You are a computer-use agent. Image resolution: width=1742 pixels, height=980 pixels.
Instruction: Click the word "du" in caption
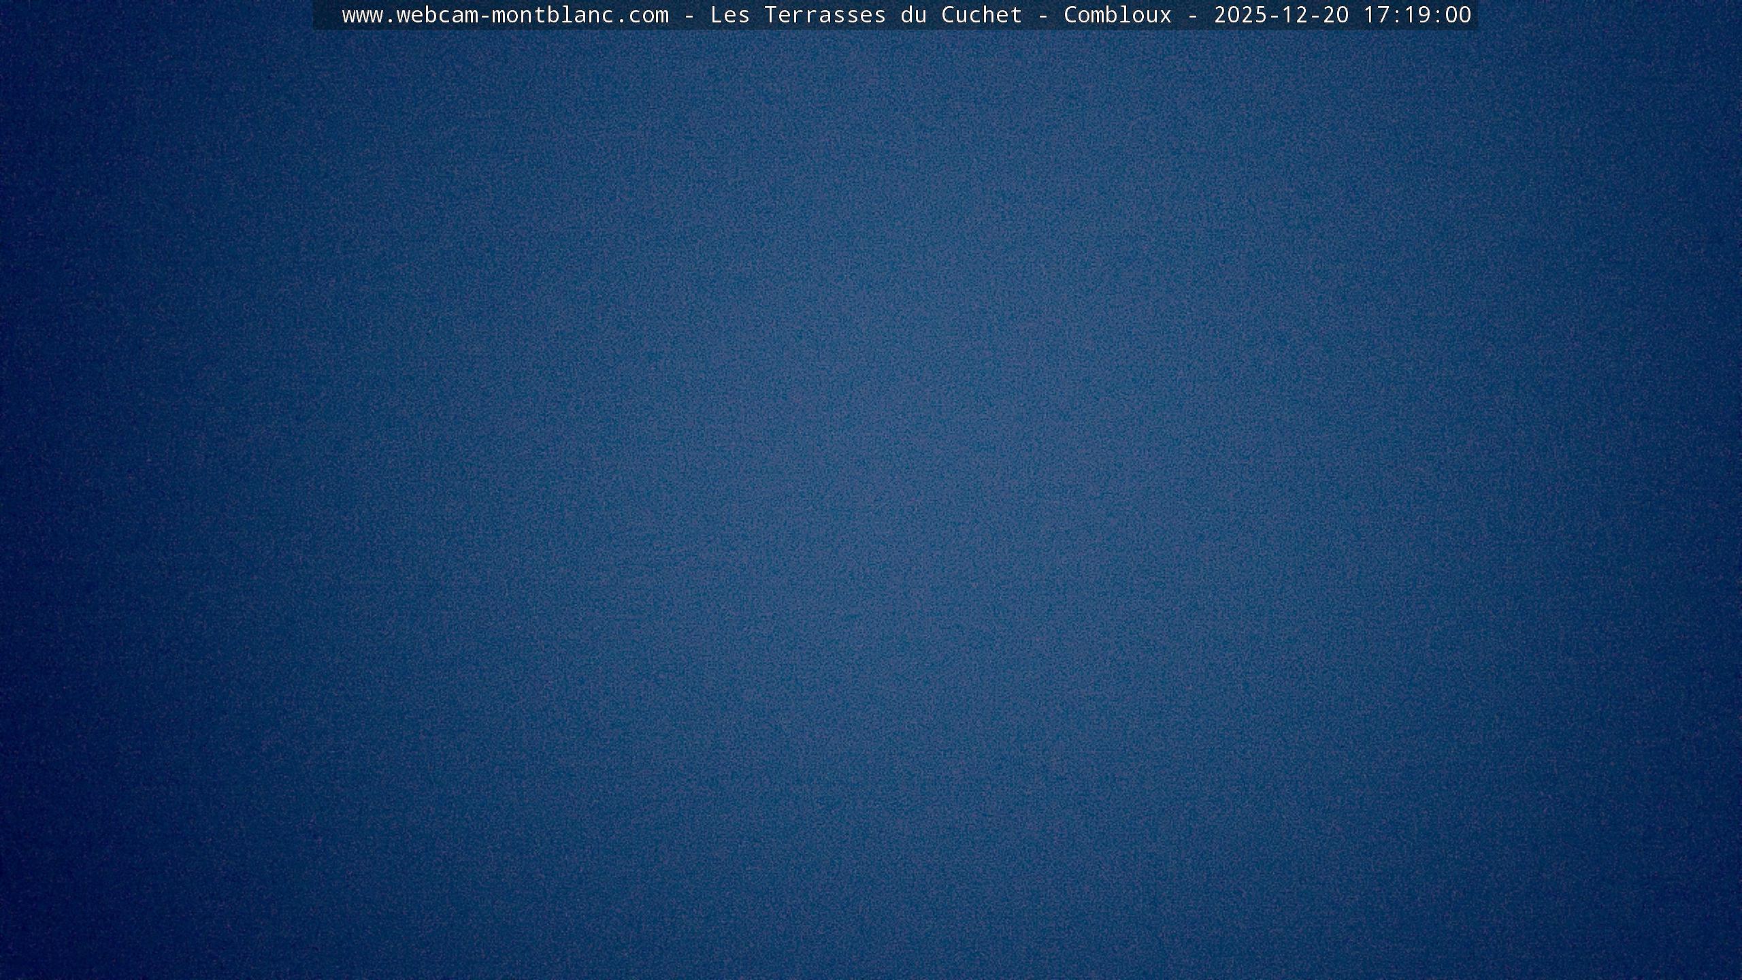(x=913, y=15)
